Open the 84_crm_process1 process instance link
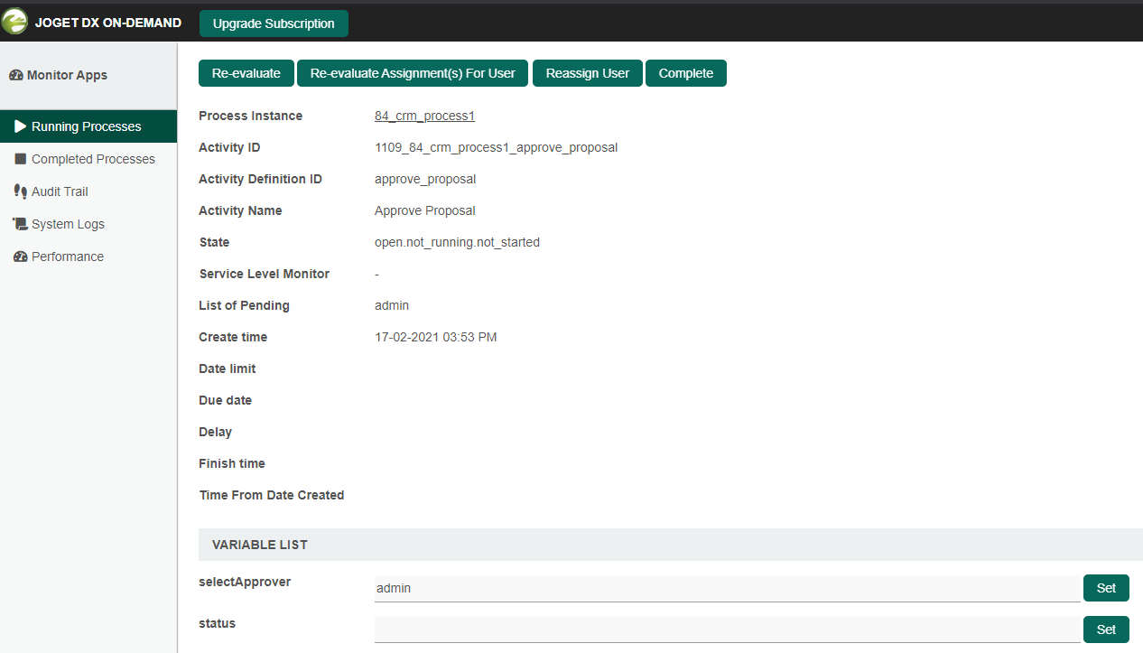 424,117
